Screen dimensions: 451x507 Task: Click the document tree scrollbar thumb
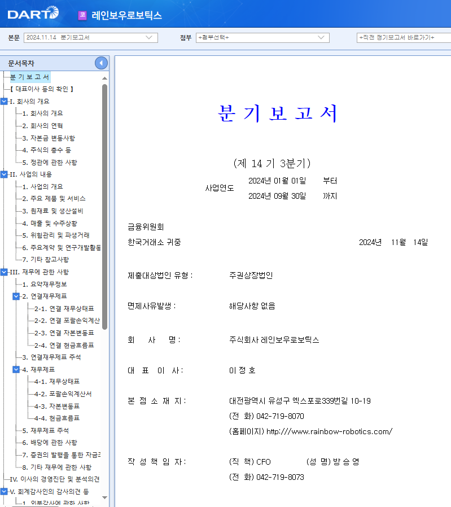104,207
